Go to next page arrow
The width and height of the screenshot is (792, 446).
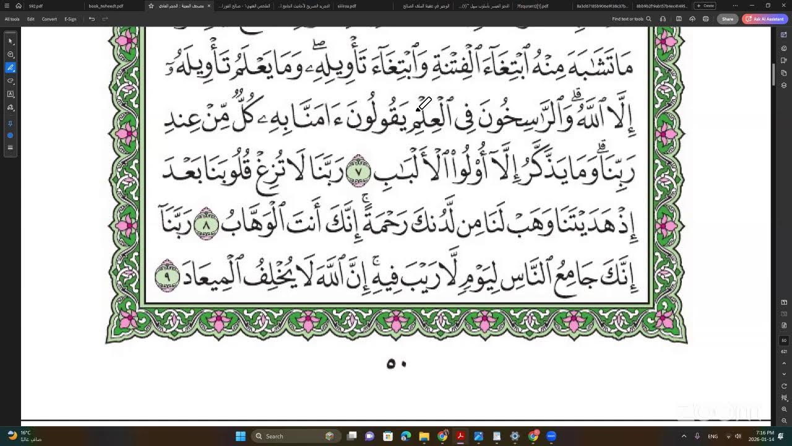pyautogui.click(x=784, y=374)
